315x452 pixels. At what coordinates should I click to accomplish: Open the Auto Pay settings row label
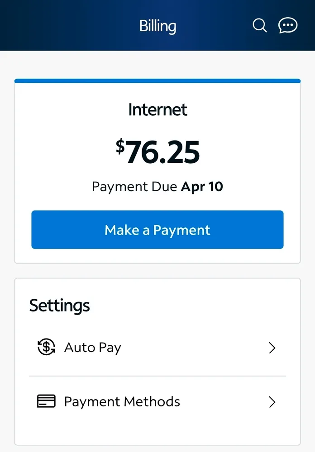93,348
